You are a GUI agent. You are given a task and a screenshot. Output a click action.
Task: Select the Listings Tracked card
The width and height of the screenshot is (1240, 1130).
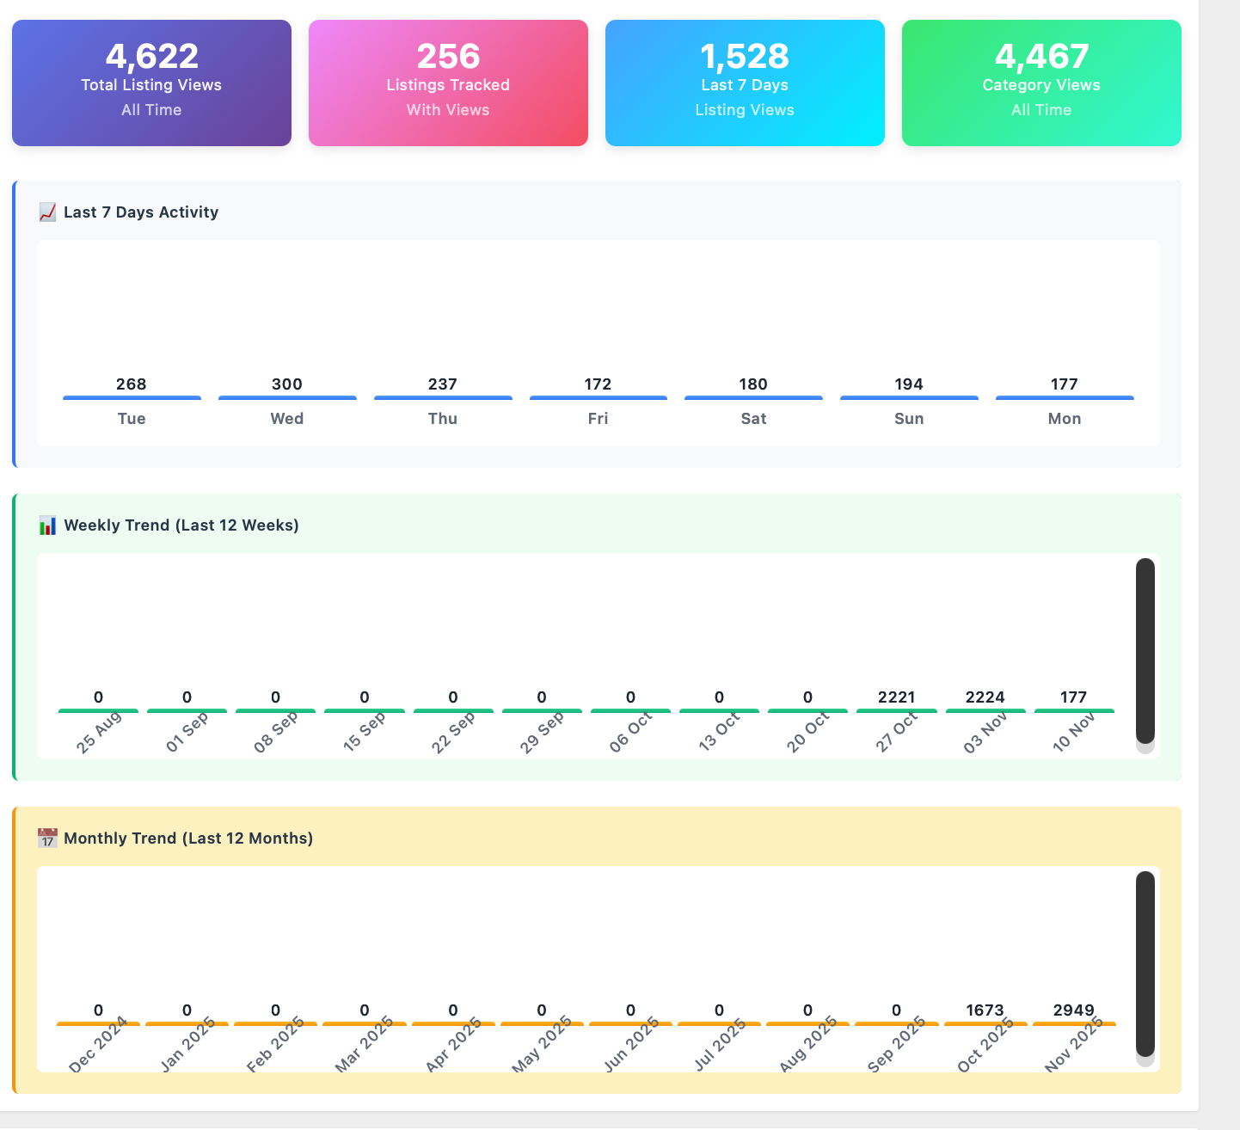click(448, 83)
